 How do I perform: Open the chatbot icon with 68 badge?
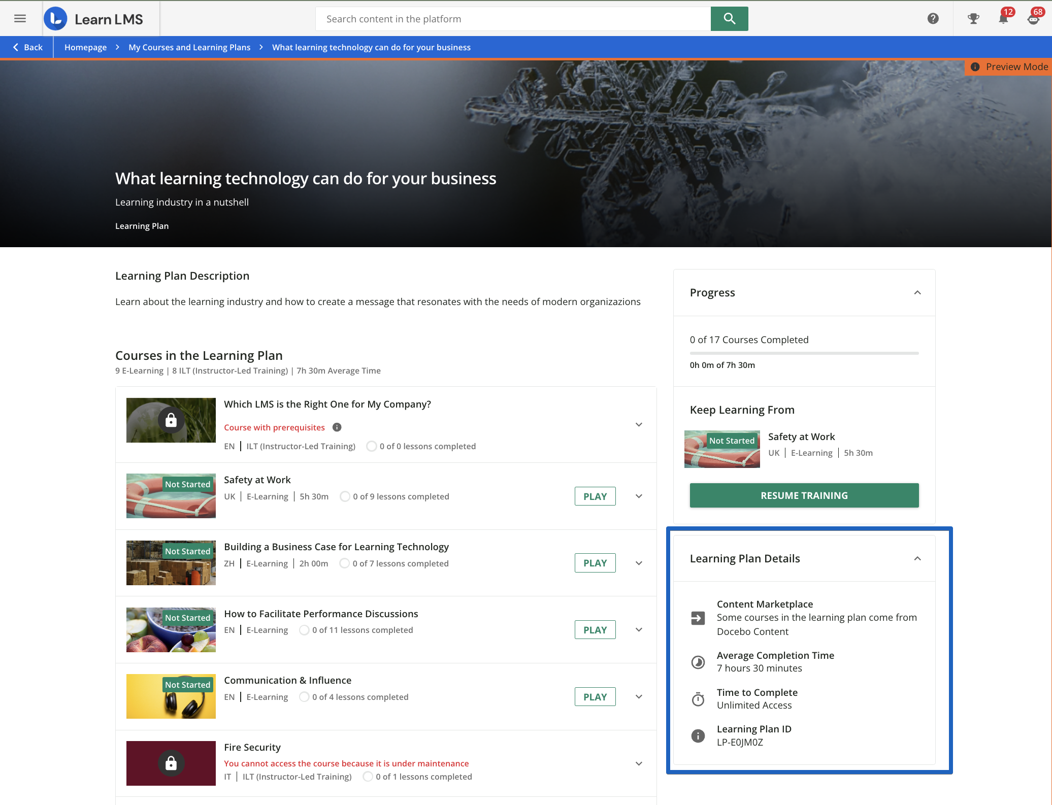pyautogui.click(x=1033, y=19)
